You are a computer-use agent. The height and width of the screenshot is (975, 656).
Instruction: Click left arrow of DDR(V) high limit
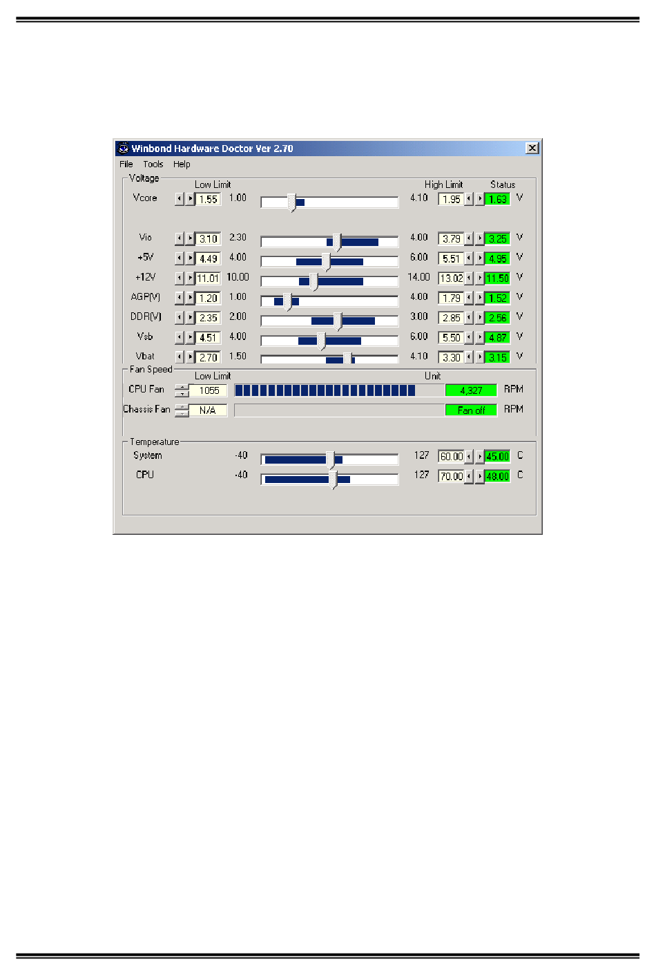(x=469, y=318)
